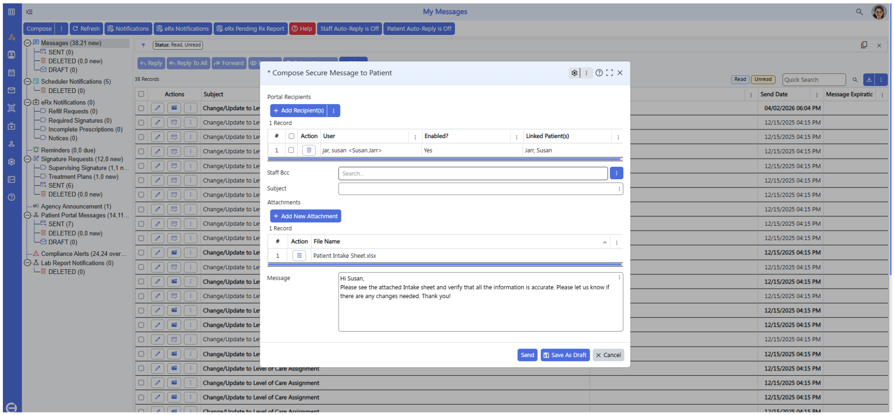Open the Message field kebab menu
Viewport: 894px width, 415px height.
pos(619,277)
